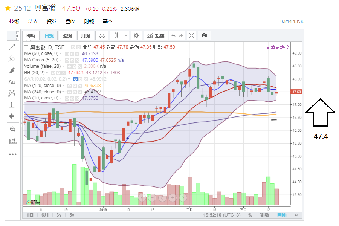
Task: Open the 財報 tab
Action: click(89, 21)
